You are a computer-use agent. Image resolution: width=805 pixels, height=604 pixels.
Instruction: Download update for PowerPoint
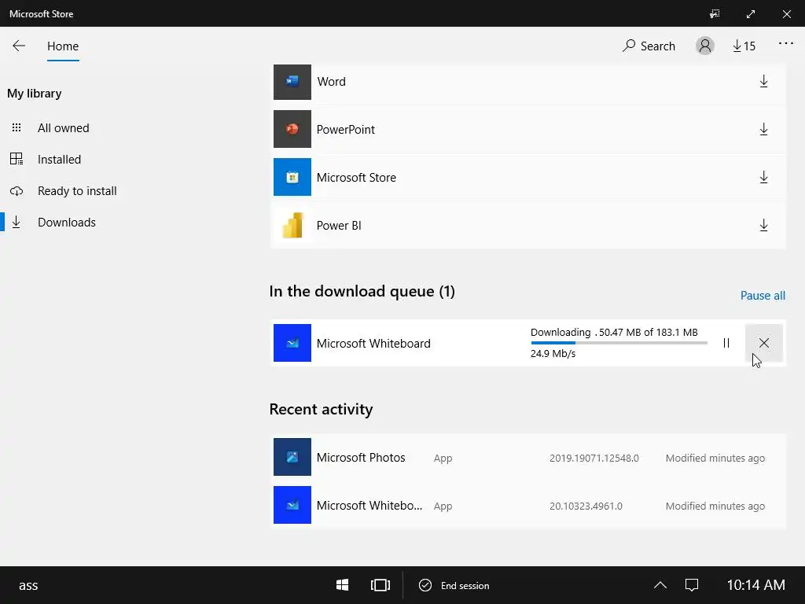click(763, 129)
